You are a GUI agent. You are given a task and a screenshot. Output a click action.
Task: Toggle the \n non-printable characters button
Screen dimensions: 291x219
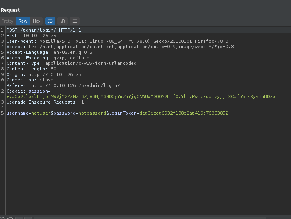63,21
